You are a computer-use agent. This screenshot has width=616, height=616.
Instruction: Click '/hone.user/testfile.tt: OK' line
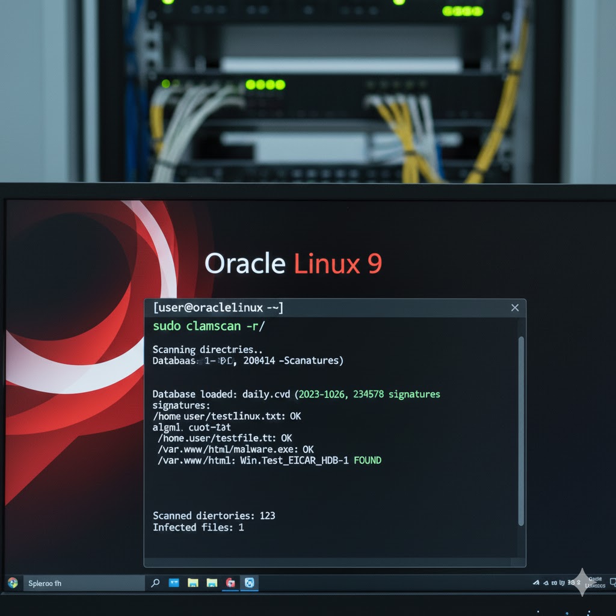click(x=225, y=438)
